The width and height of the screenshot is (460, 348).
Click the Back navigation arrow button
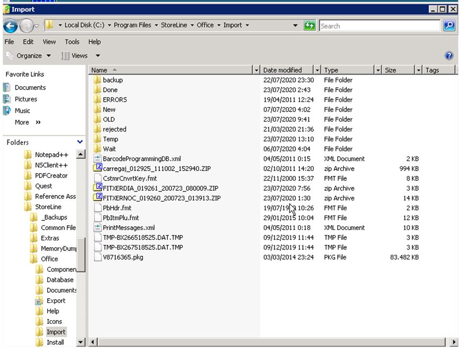pyautogui.click(x=11, y=25)
